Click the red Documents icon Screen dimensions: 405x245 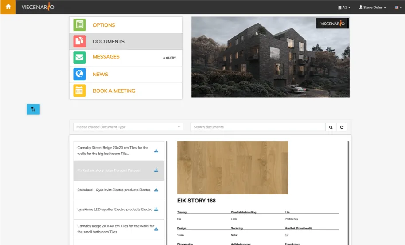point(79,41)
